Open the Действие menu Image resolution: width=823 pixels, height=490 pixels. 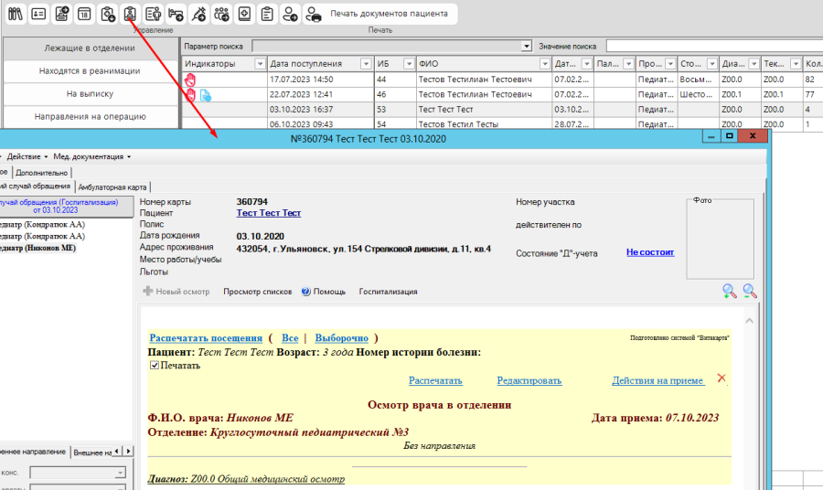(x=27, y=156)
